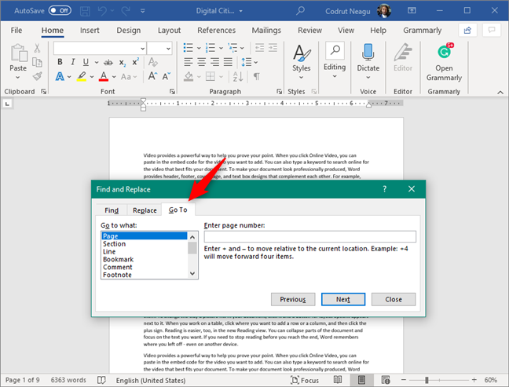The image size is (509, 387).
Task: Expand the Styles gallery dropdown
Action: tap(301, 78)
